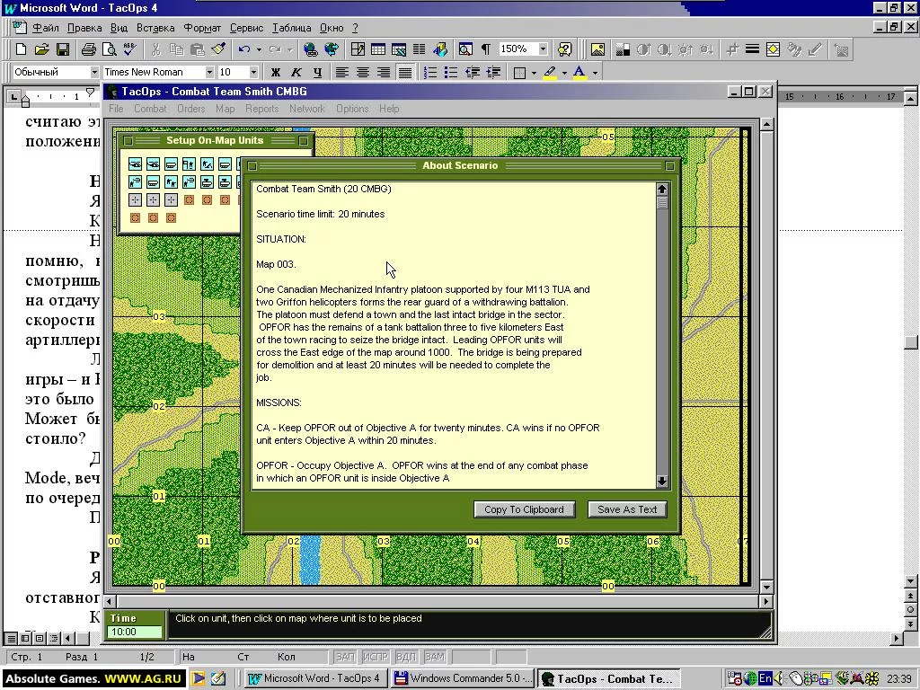Open the style dropdown showing Обычный

pyautogui.click(x=94, y=72)
